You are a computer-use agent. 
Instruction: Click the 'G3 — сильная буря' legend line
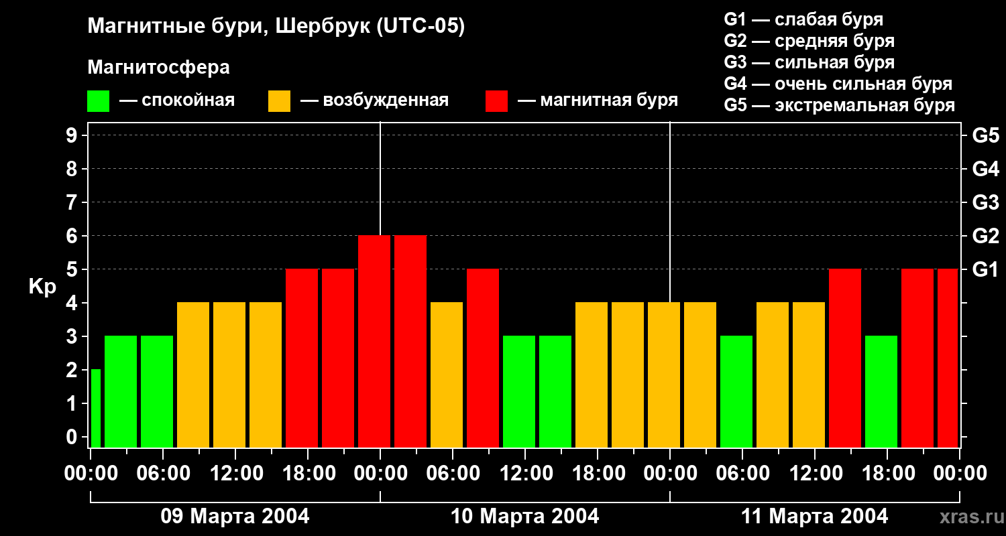pos(809,62)
